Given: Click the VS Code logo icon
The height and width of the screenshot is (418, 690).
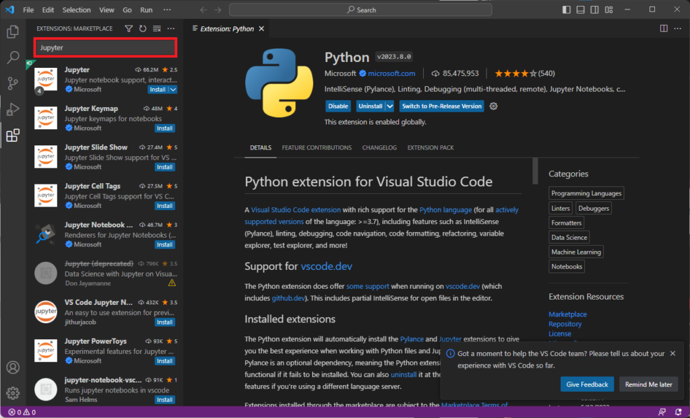Looking at the screenshot, I should click(9, 9).
